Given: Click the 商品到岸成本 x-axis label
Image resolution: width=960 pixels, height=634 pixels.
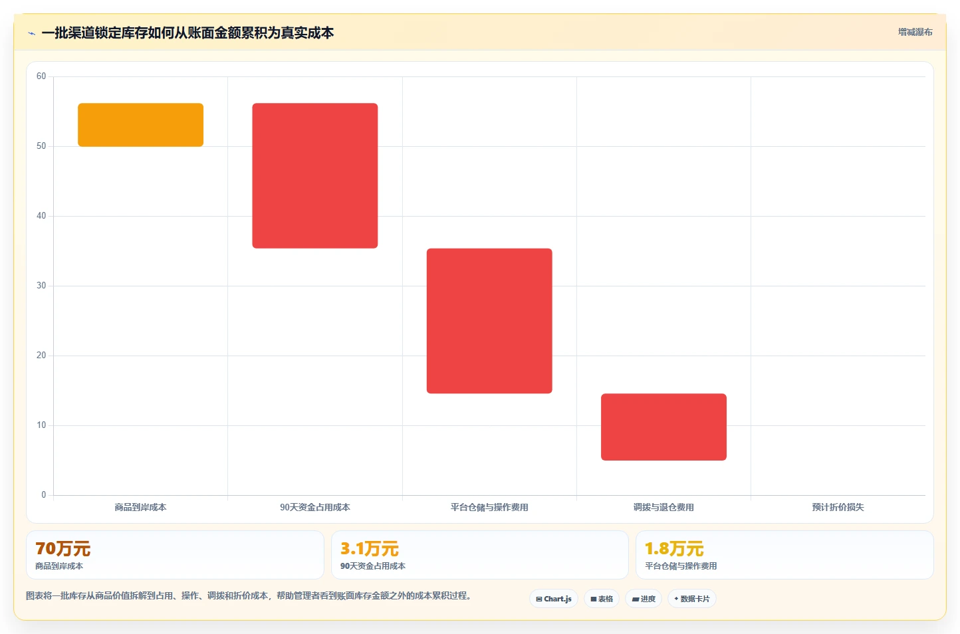Looking at the screenshot, I should pyautogui.click(x=140, y=507).
